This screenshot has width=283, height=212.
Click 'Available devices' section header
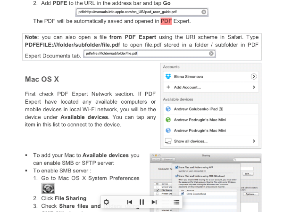click(x=178, y=99)
